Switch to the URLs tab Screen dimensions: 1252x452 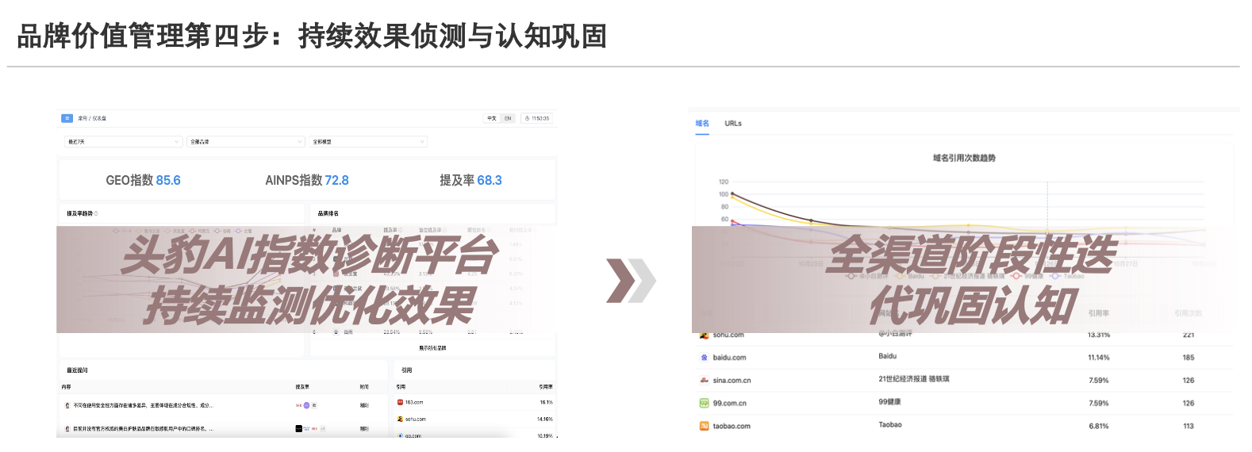click(733, 124)
